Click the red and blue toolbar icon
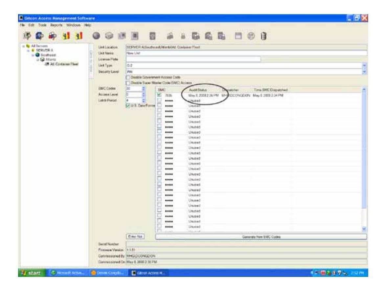 pyautogui.click(x=53, y=36)
